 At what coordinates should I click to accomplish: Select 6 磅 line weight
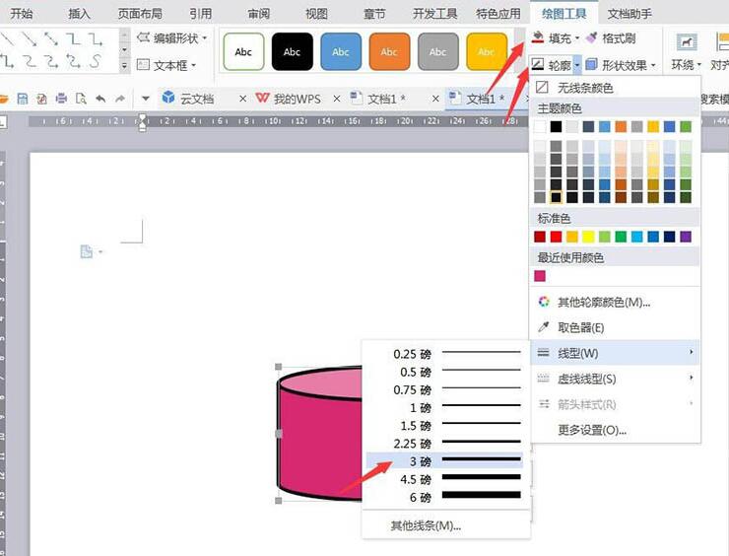tap(445, 497)
